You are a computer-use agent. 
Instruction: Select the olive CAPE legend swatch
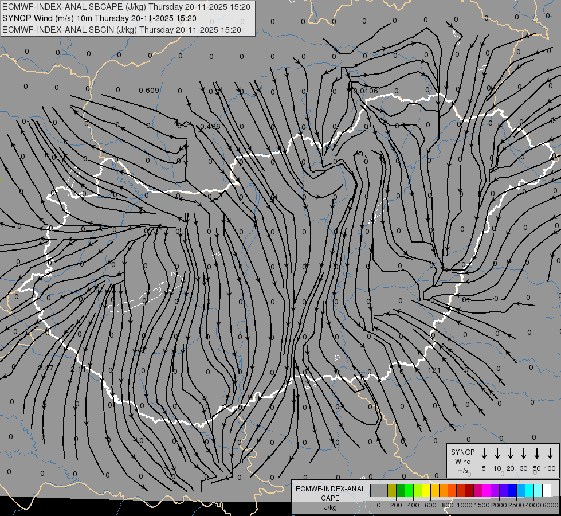[392, 490]
